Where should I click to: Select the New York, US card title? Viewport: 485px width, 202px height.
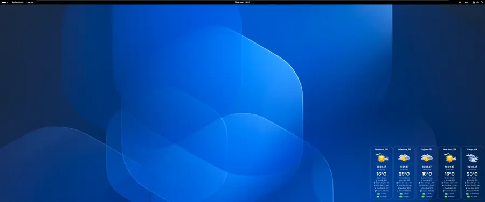[x=449, y=149]
